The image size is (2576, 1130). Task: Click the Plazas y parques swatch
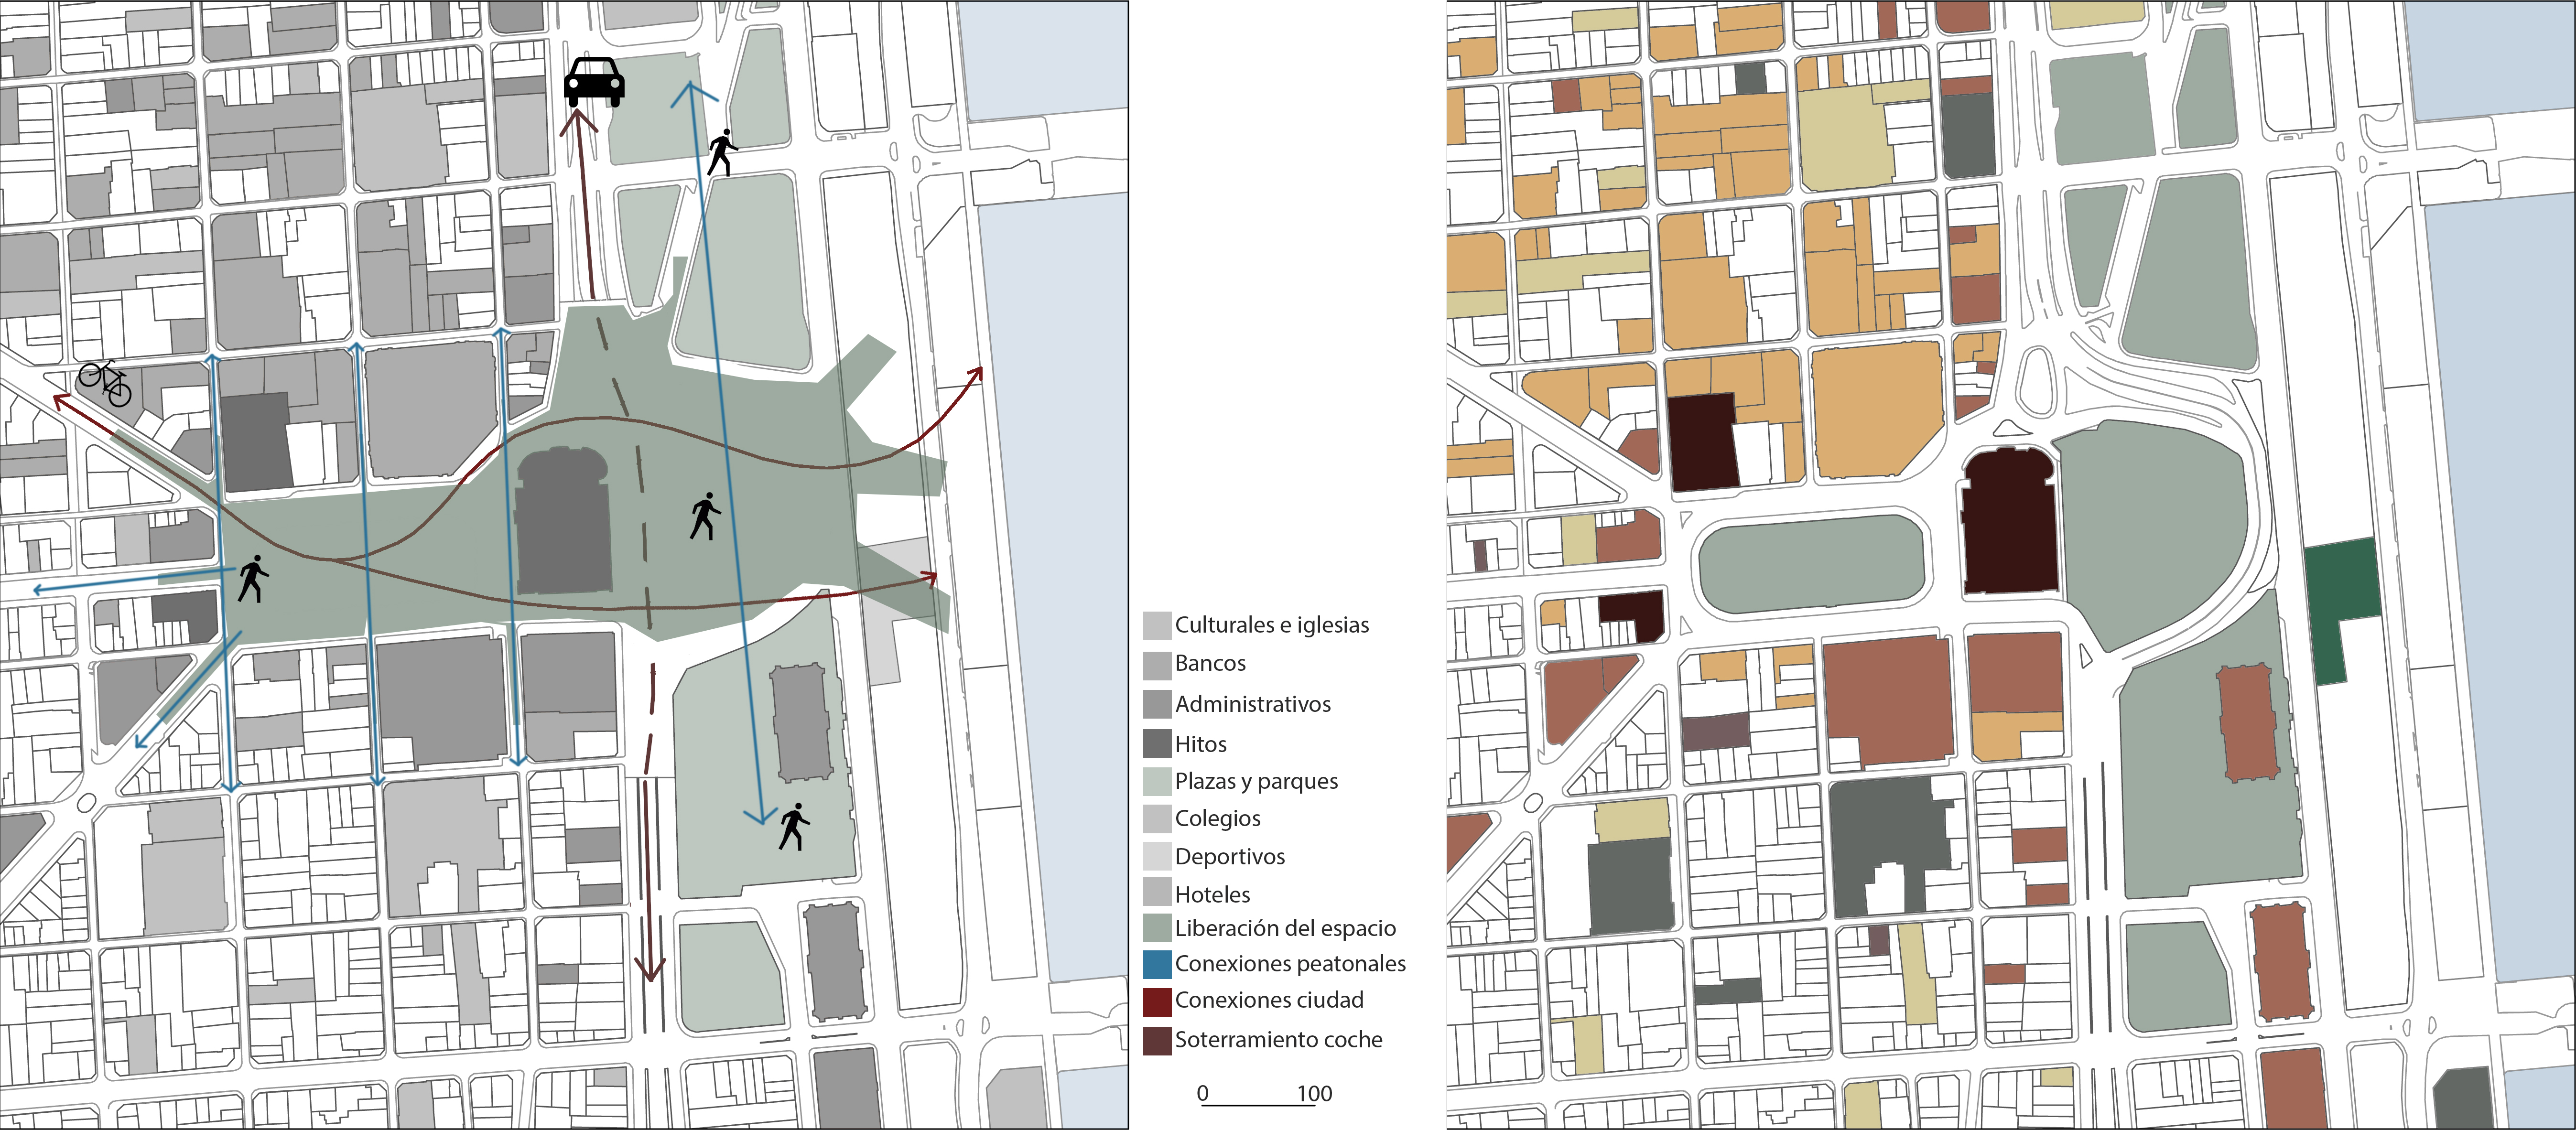point(1156,781)
